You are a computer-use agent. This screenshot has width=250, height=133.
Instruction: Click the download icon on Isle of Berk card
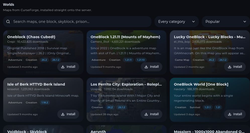point(63,114)
